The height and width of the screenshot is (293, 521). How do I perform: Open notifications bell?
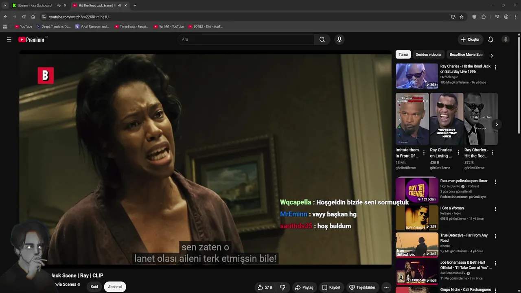point(490,39)
